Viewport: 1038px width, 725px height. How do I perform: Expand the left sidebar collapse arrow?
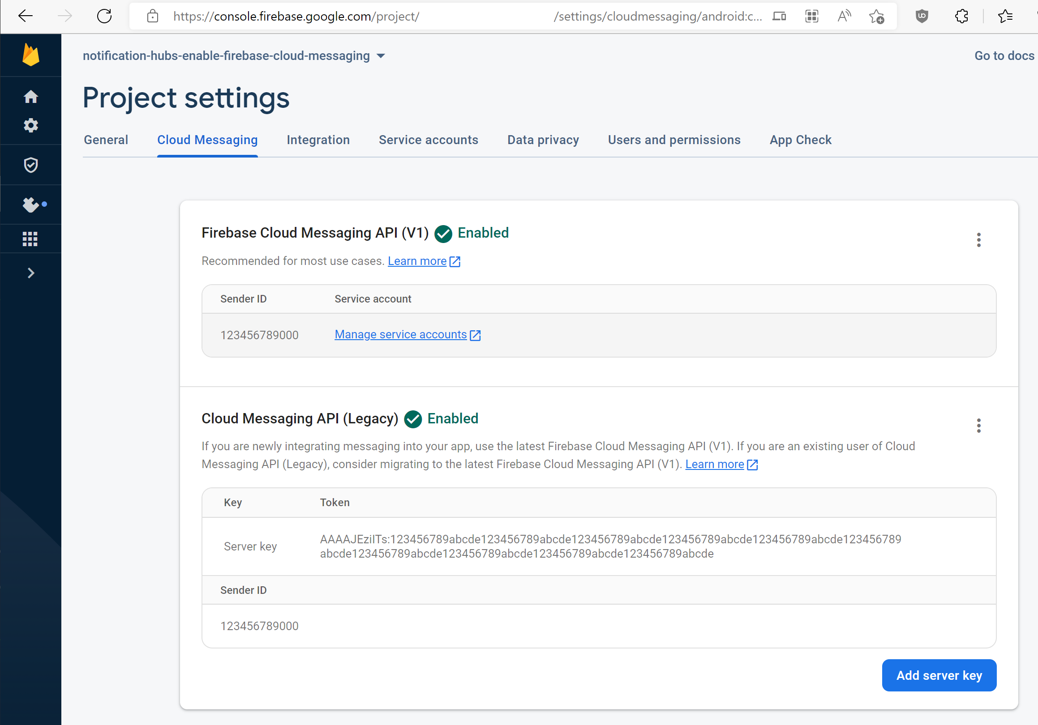31,273
